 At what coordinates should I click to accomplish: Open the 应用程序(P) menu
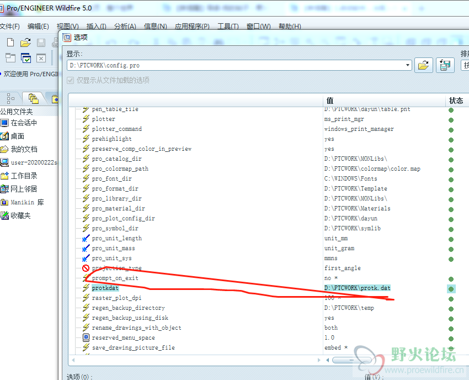point(192,27)
